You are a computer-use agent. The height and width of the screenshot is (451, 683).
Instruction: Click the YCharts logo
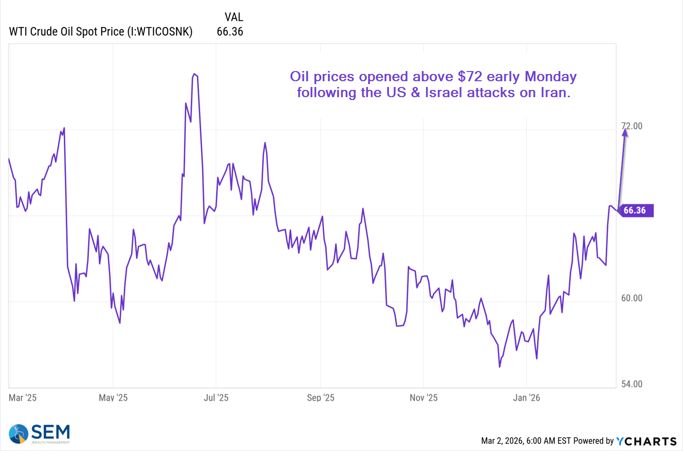646,441
